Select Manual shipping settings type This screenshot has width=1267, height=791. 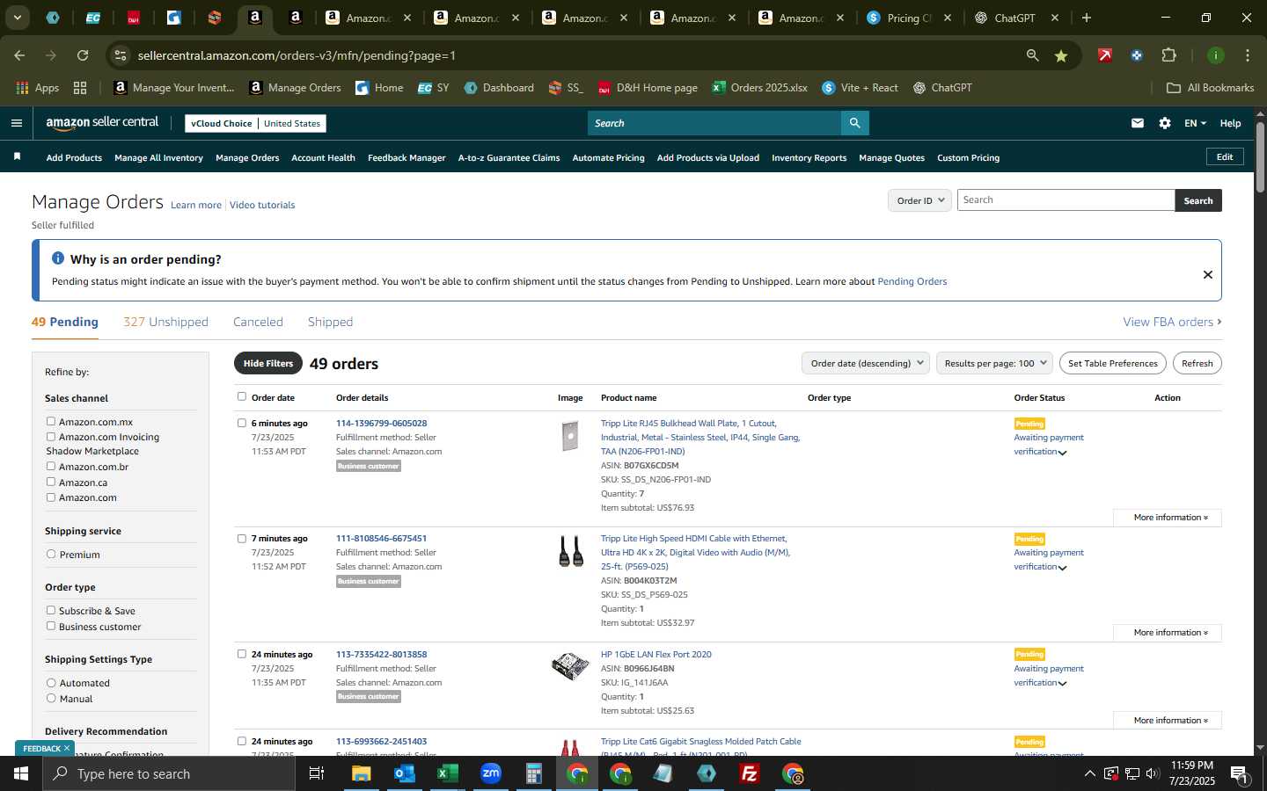51,698
